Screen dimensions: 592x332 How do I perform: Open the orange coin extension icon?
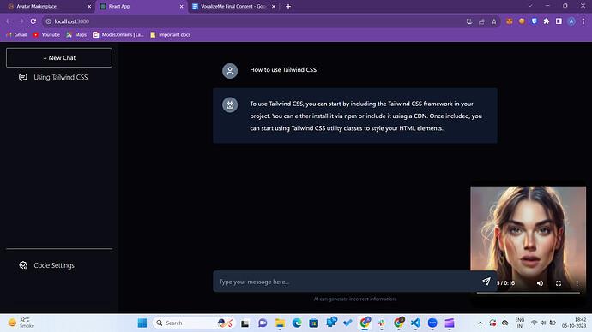tap(522, 21)
